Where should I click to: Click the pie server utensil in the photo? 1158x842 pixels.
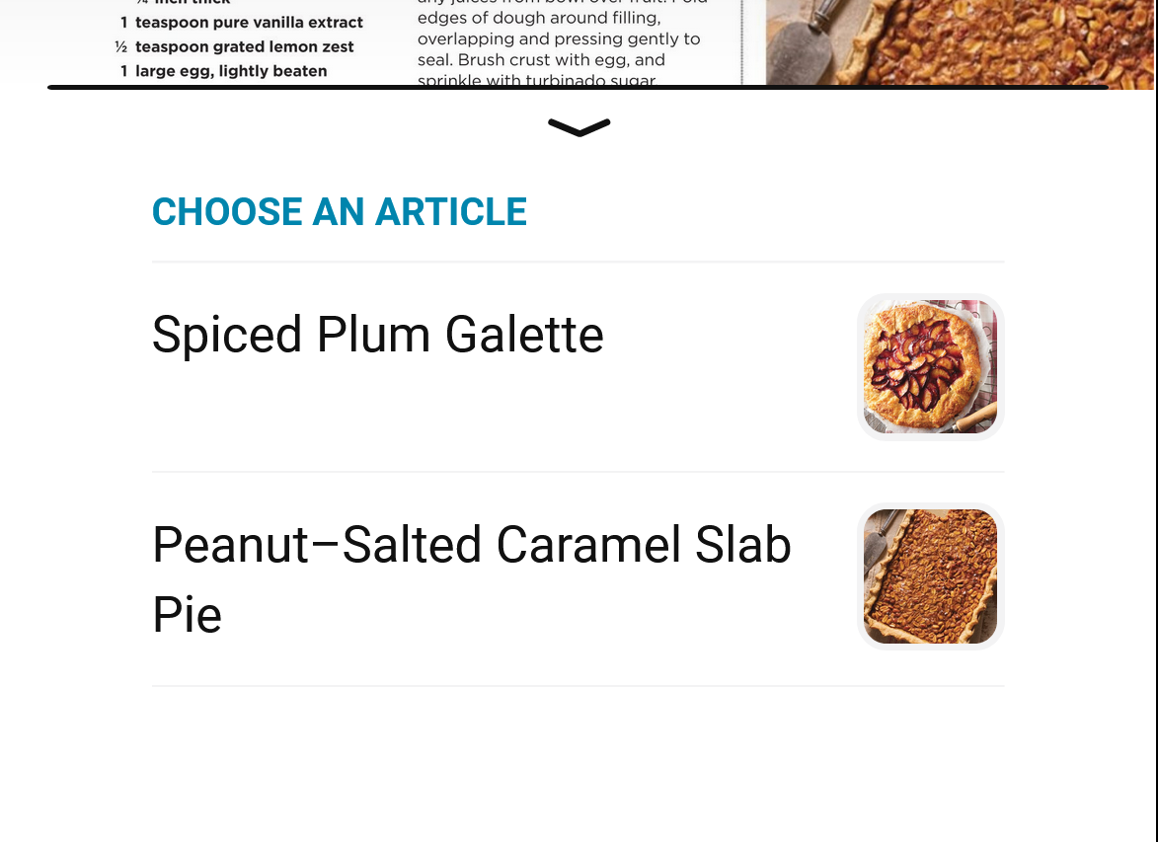[x=798, y=44]
